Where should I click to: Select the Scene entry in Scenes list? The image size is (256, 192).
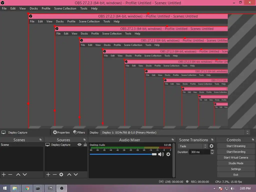tap(21, 145)
